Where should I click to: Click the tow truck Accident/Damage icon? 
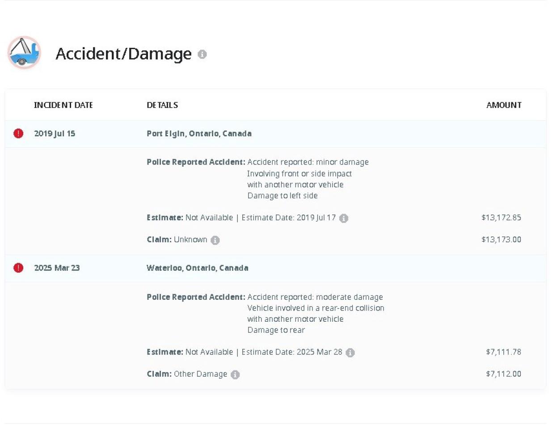(24, 53)
